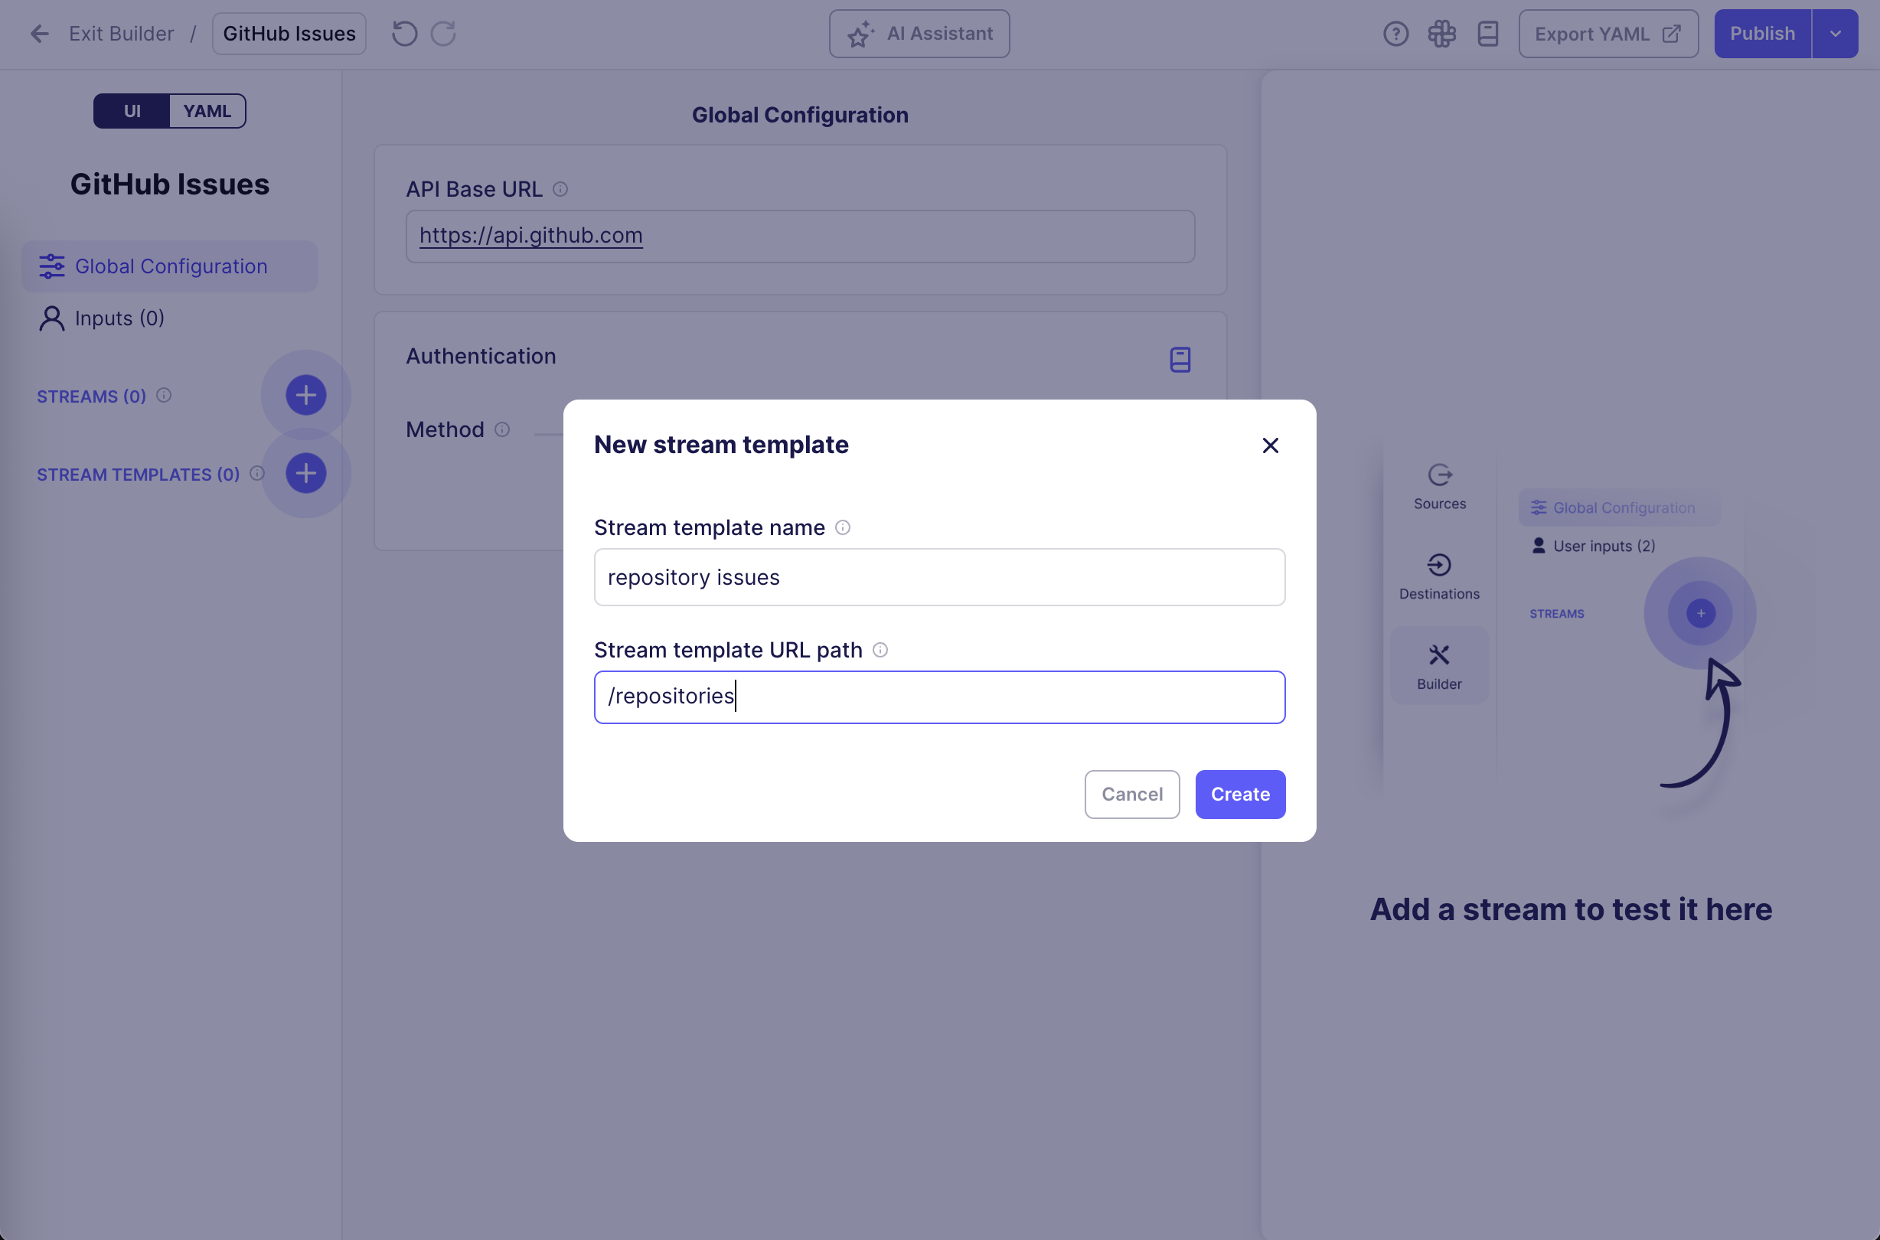
Task: Add a new stream template plus
Action: pos(306,474)
